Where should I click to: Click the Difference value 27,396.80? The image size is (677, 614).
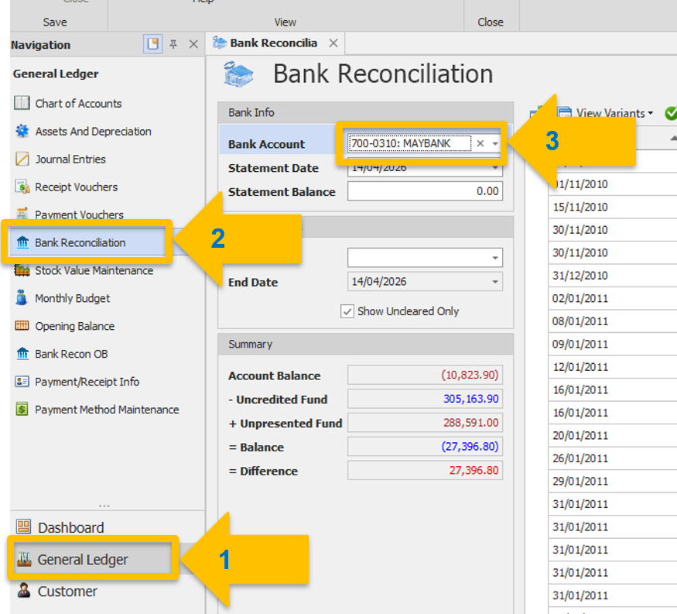tap(425, 470)
